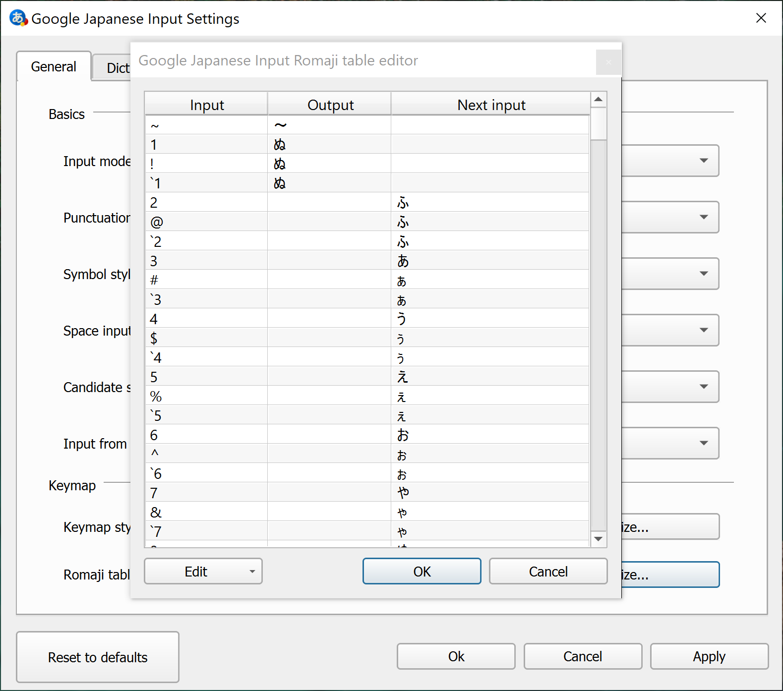The width and height of the screenshot is (783, 691).
Task: Click the small ぁ next input in row '#'
Action: (490, 280)
